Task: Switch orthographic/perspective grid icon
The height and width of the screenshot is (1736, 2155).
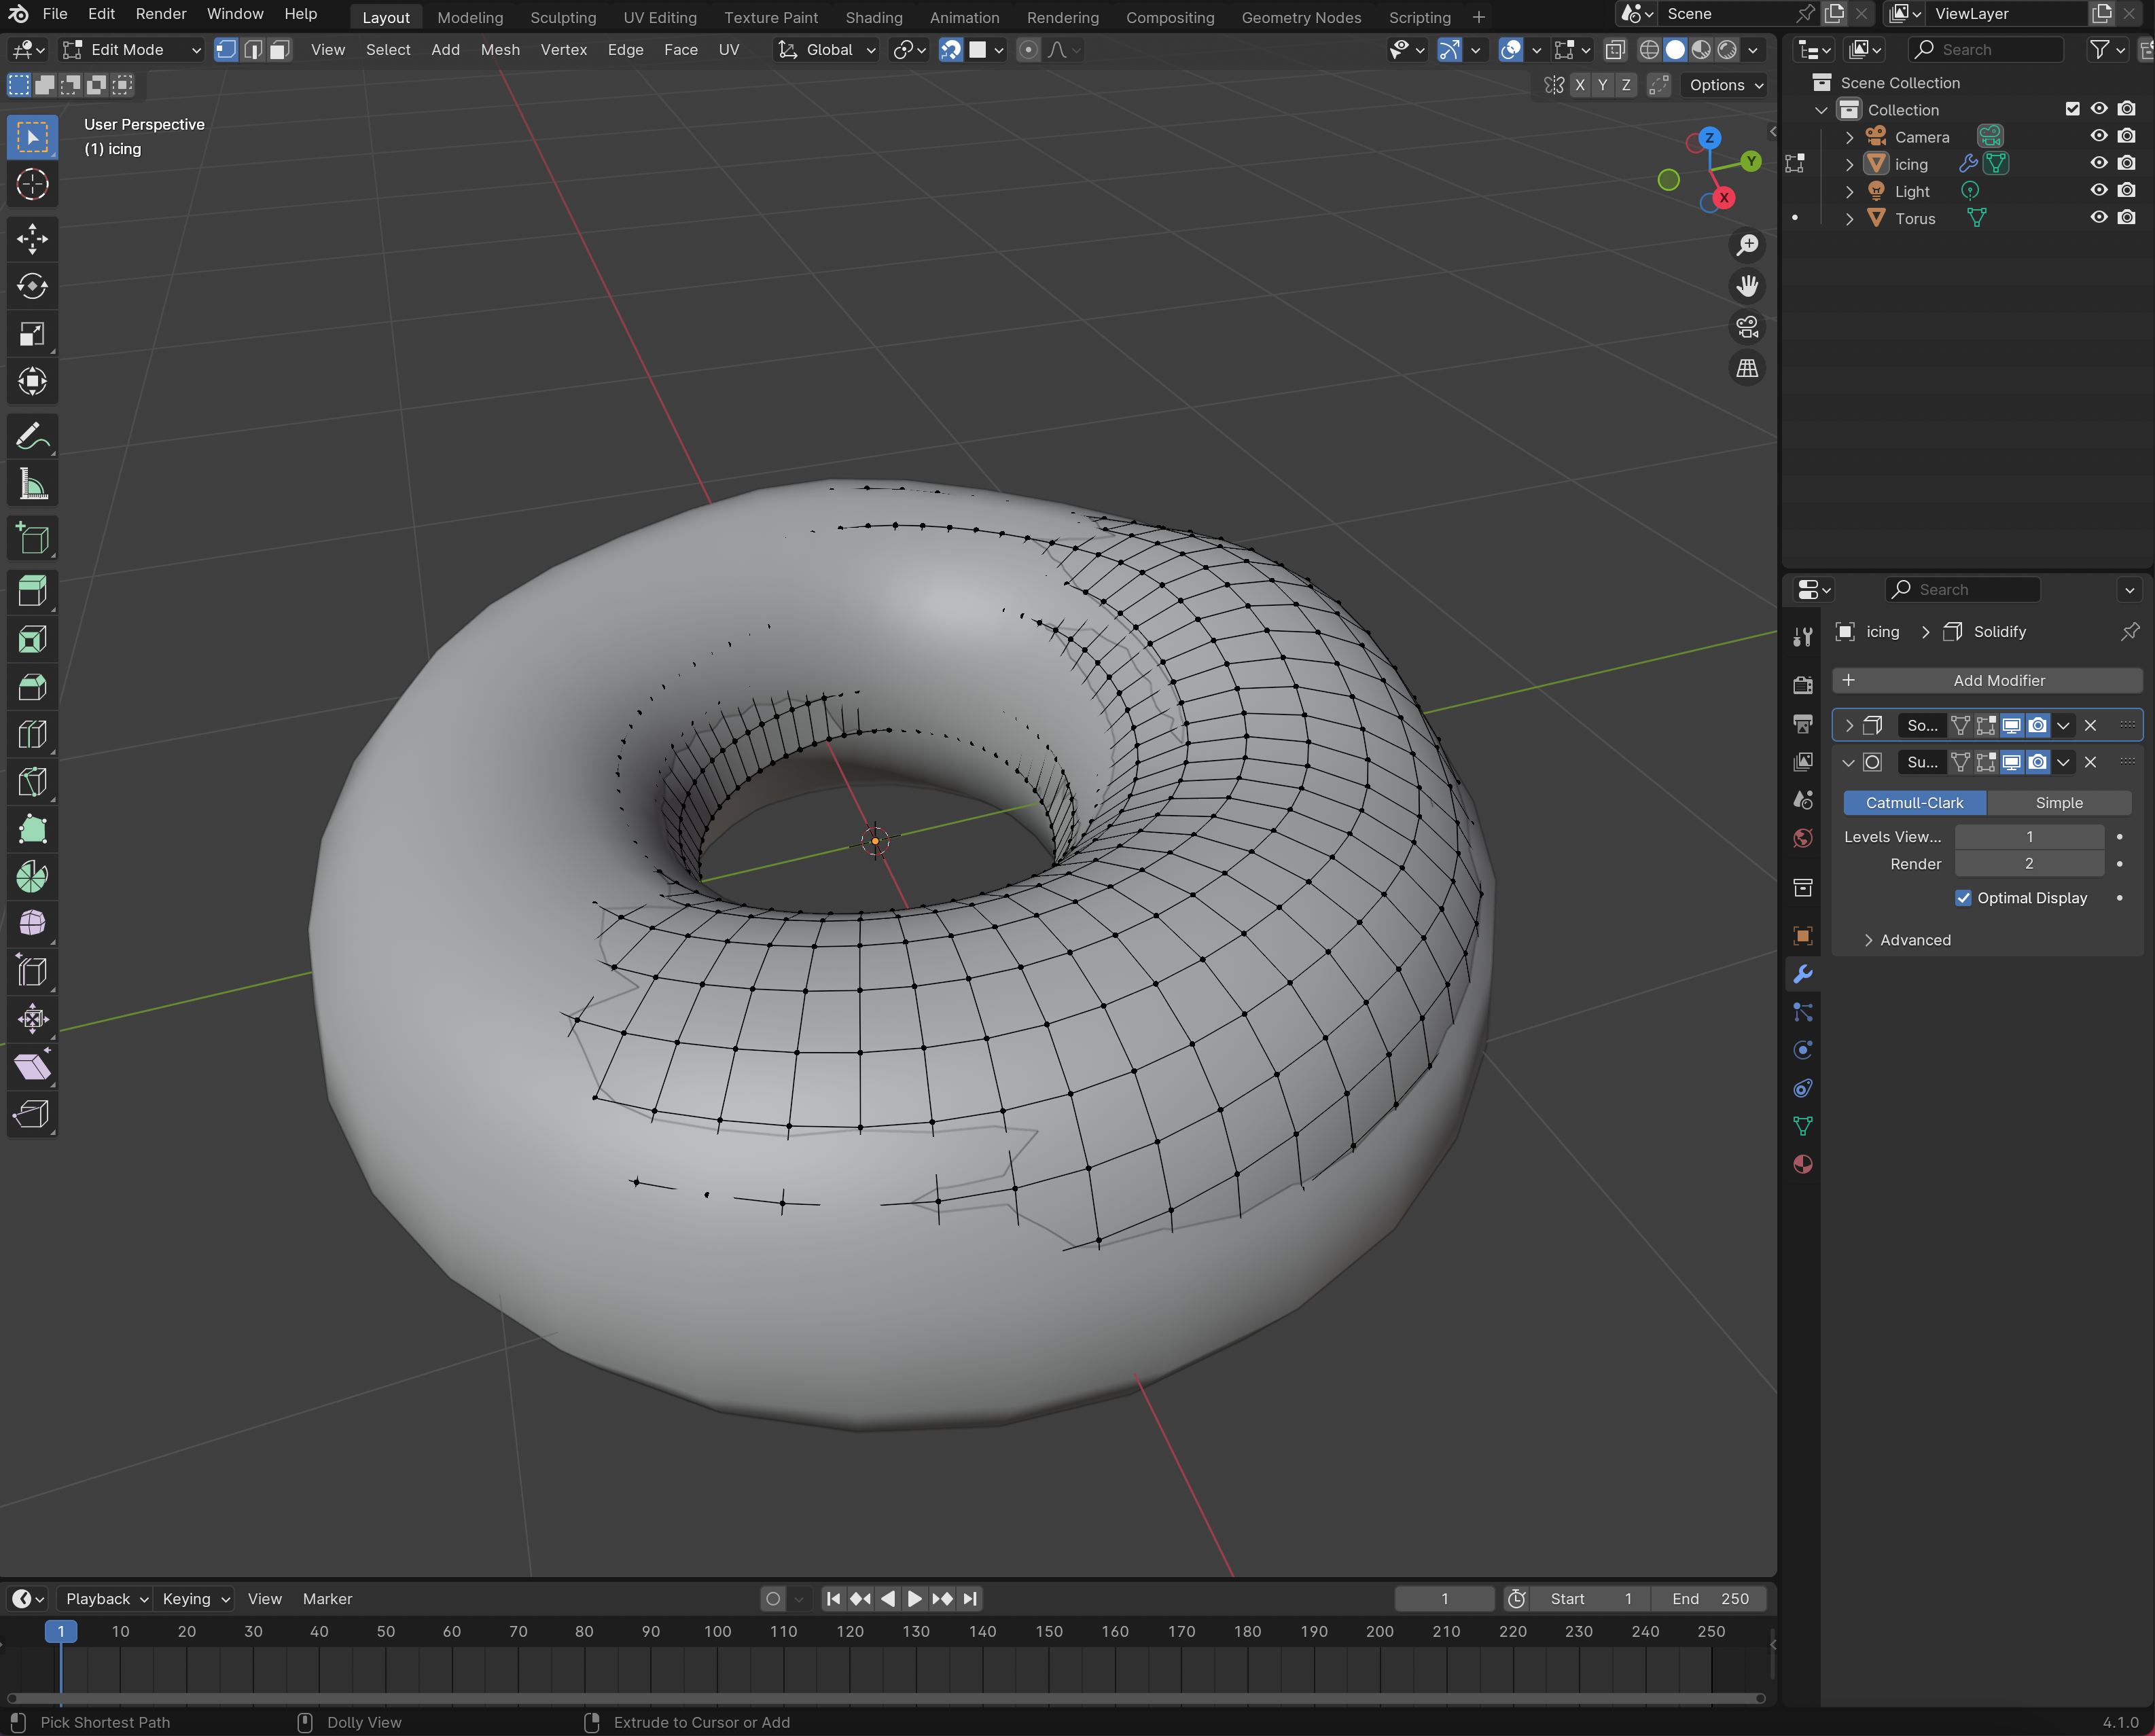Action: pos(1747,368)
